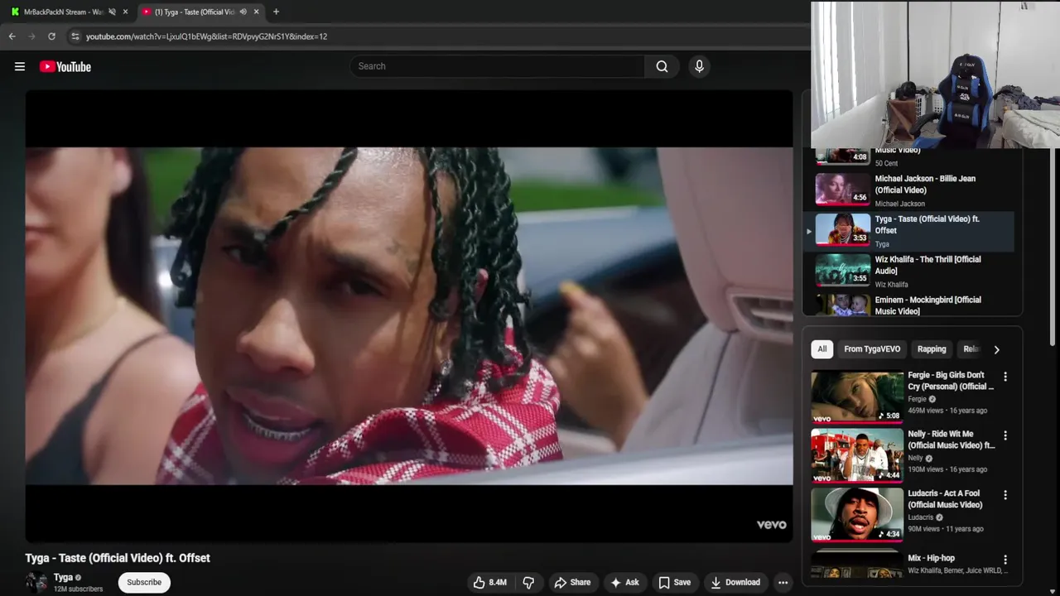Click The Thrill playlist thumbnail

[x=842, y=270]
